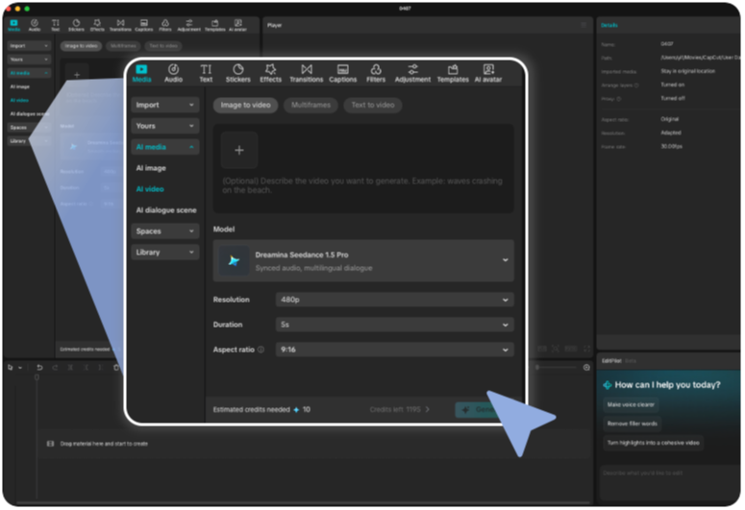Select the Text tool in the magnified toolbar
The image size is (745, 510).
tap(206, 74)
